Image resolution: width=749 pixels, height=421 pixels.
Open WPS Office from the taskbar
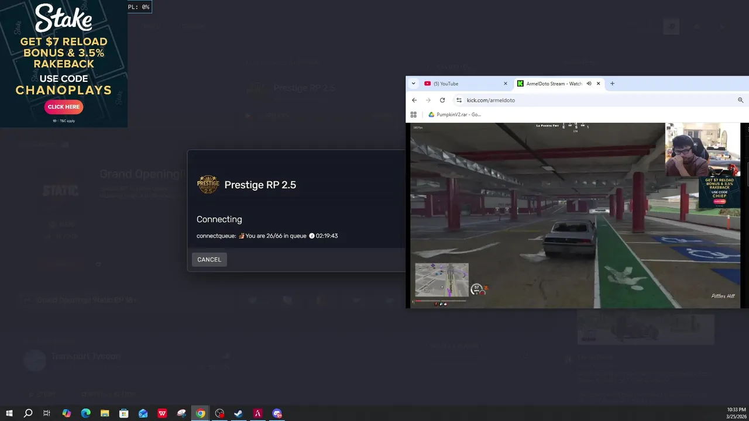pyautogui.click(x=162, y=413)
